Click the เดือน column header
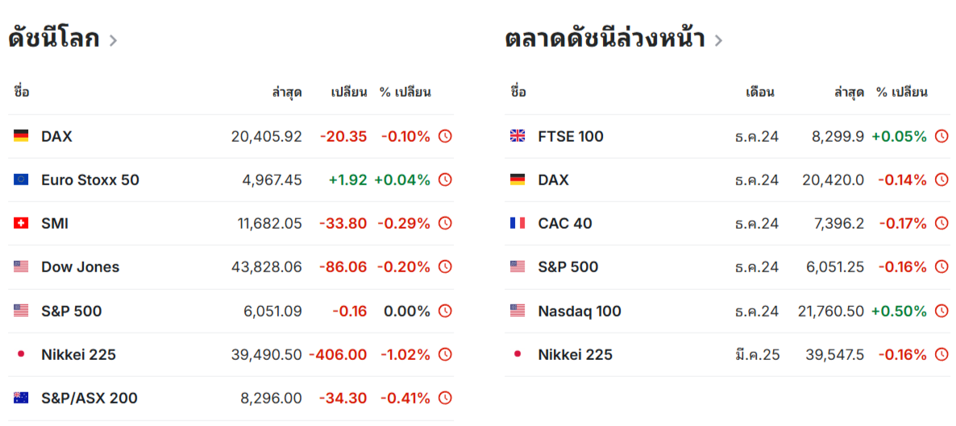The height and width of the screenshot is (426, 956). tap(759, 93)
